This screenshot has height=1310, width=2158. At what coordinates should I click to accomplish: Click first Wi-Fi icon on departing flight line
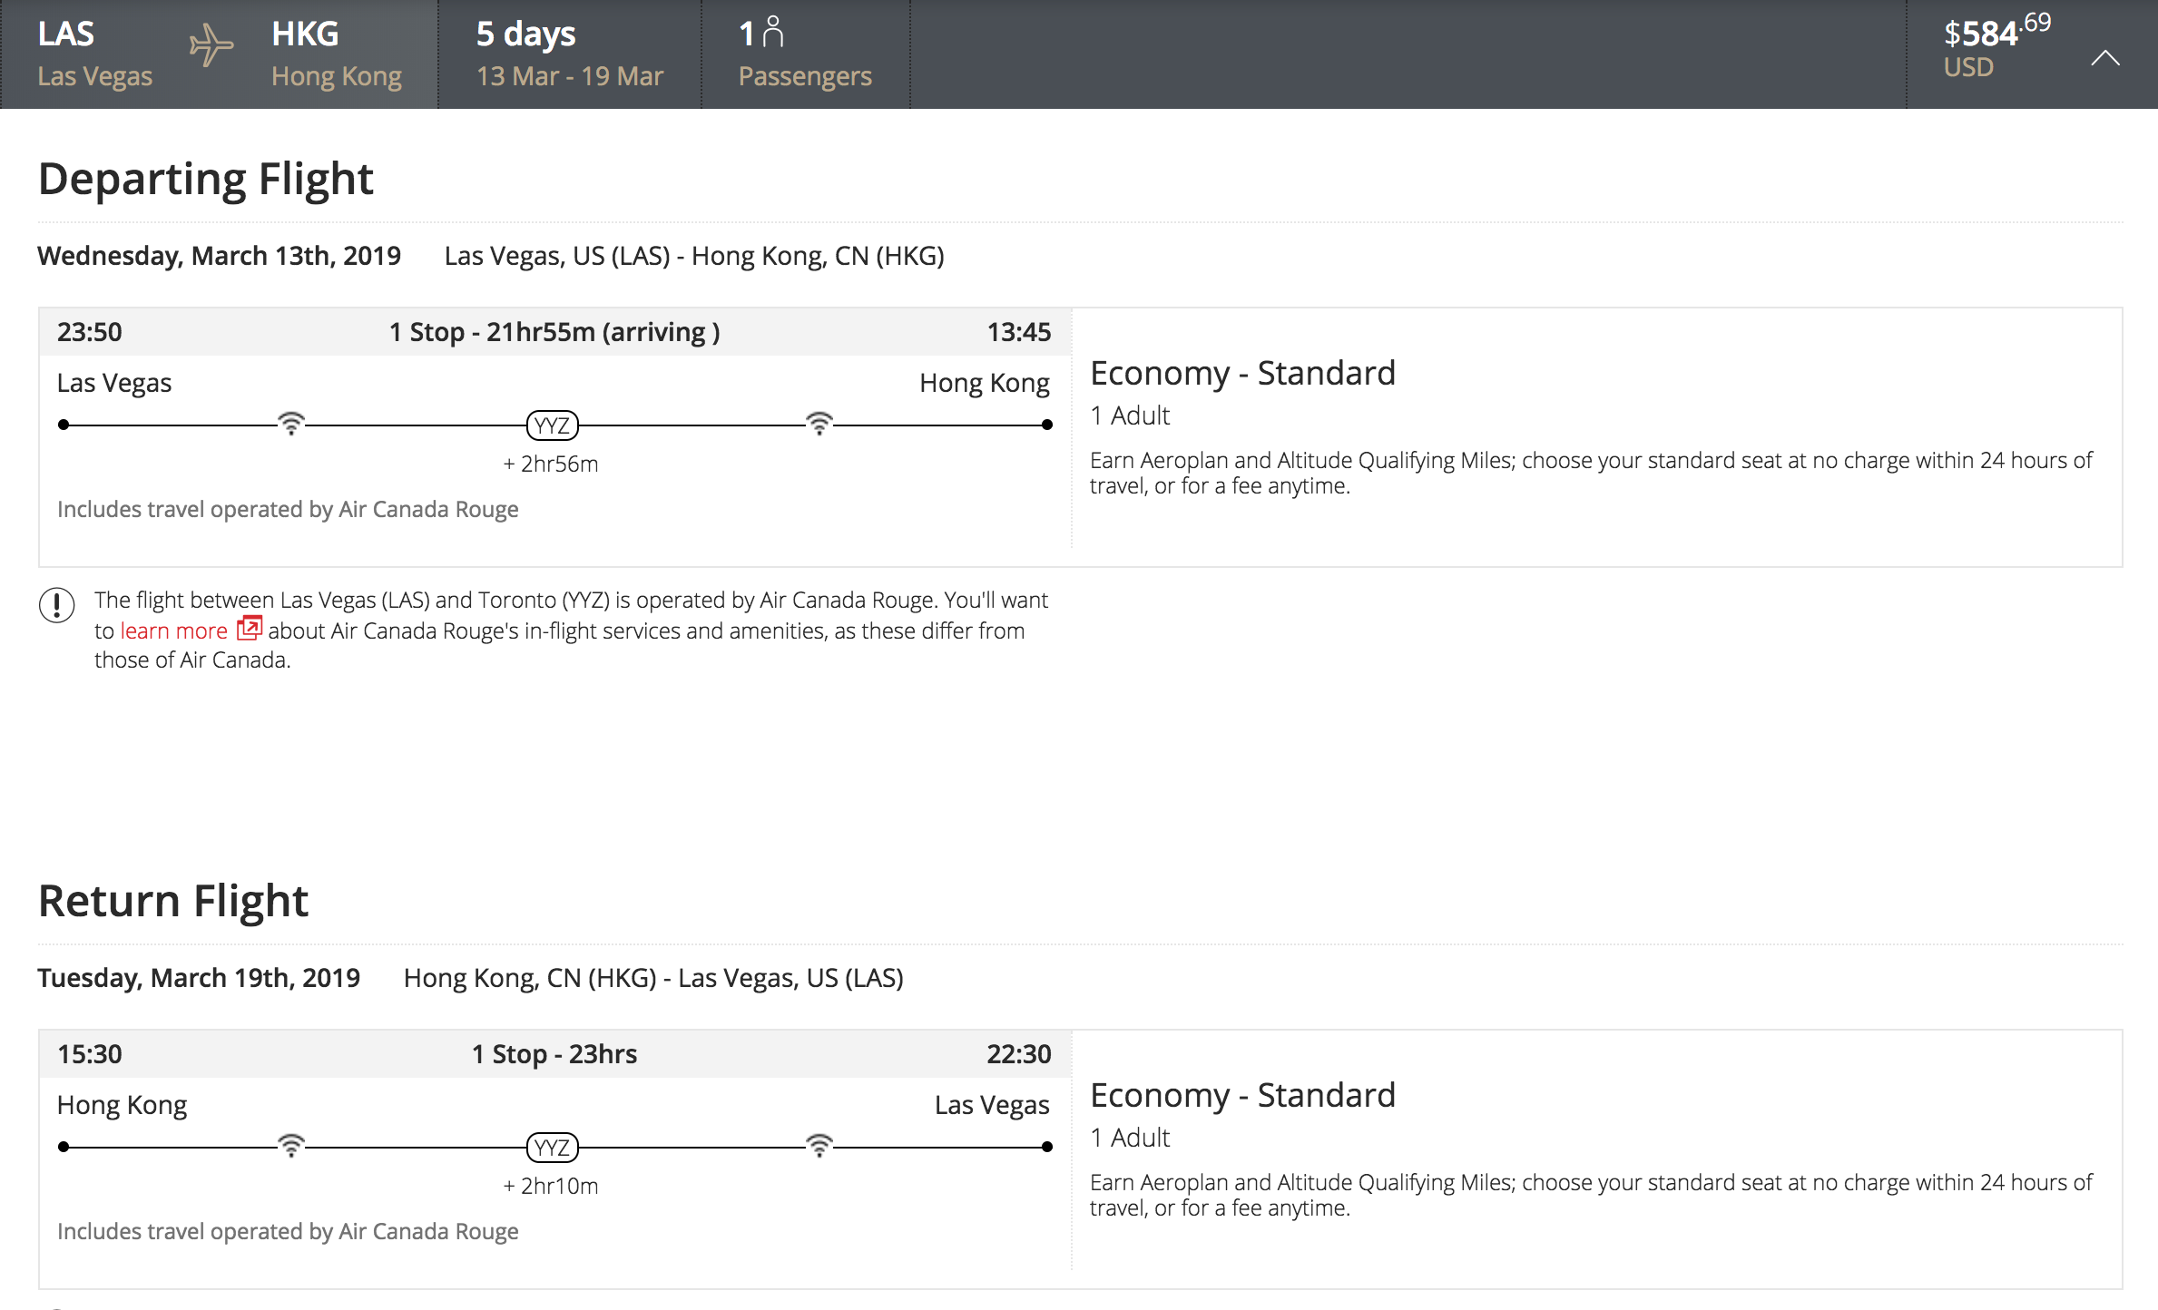point(290,424)
